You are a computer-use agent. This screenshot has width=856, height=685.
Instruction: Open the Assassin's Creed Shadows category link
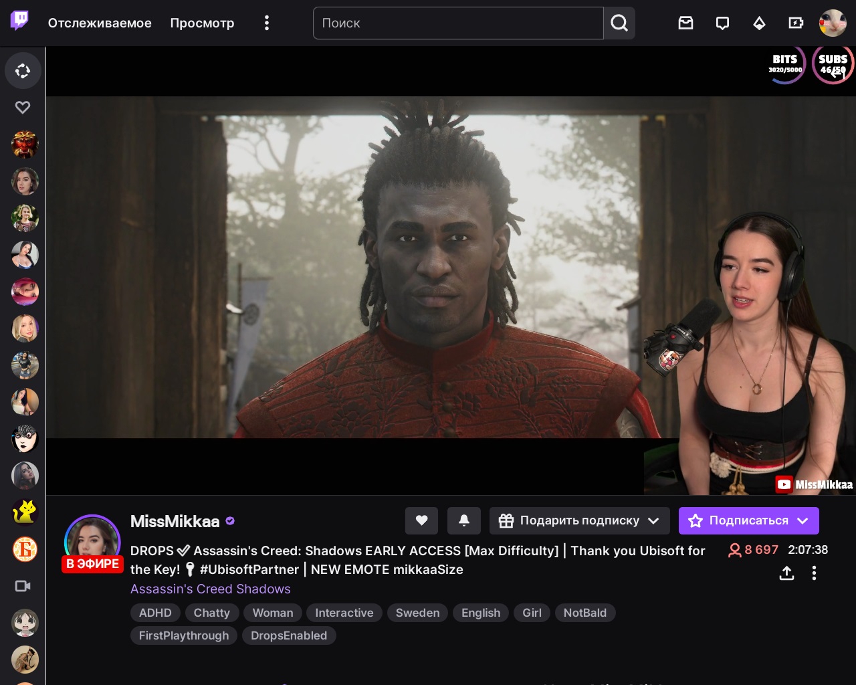pyautogui.click(x=210, y=589)
